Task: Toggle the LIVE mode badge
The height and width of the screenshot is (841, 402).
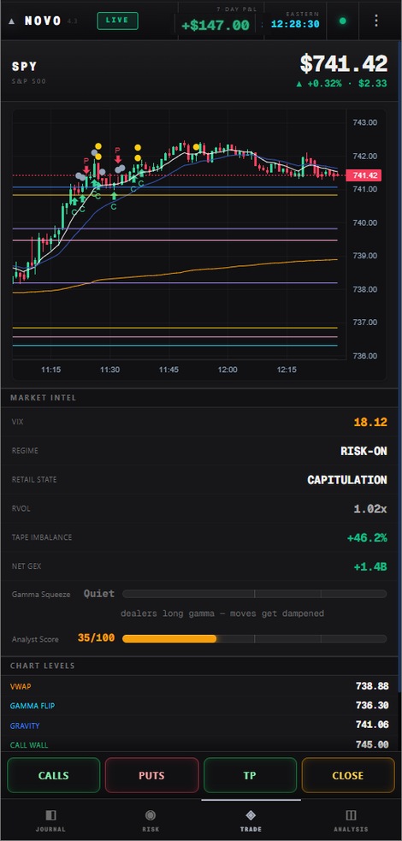Action: (117, 21)
